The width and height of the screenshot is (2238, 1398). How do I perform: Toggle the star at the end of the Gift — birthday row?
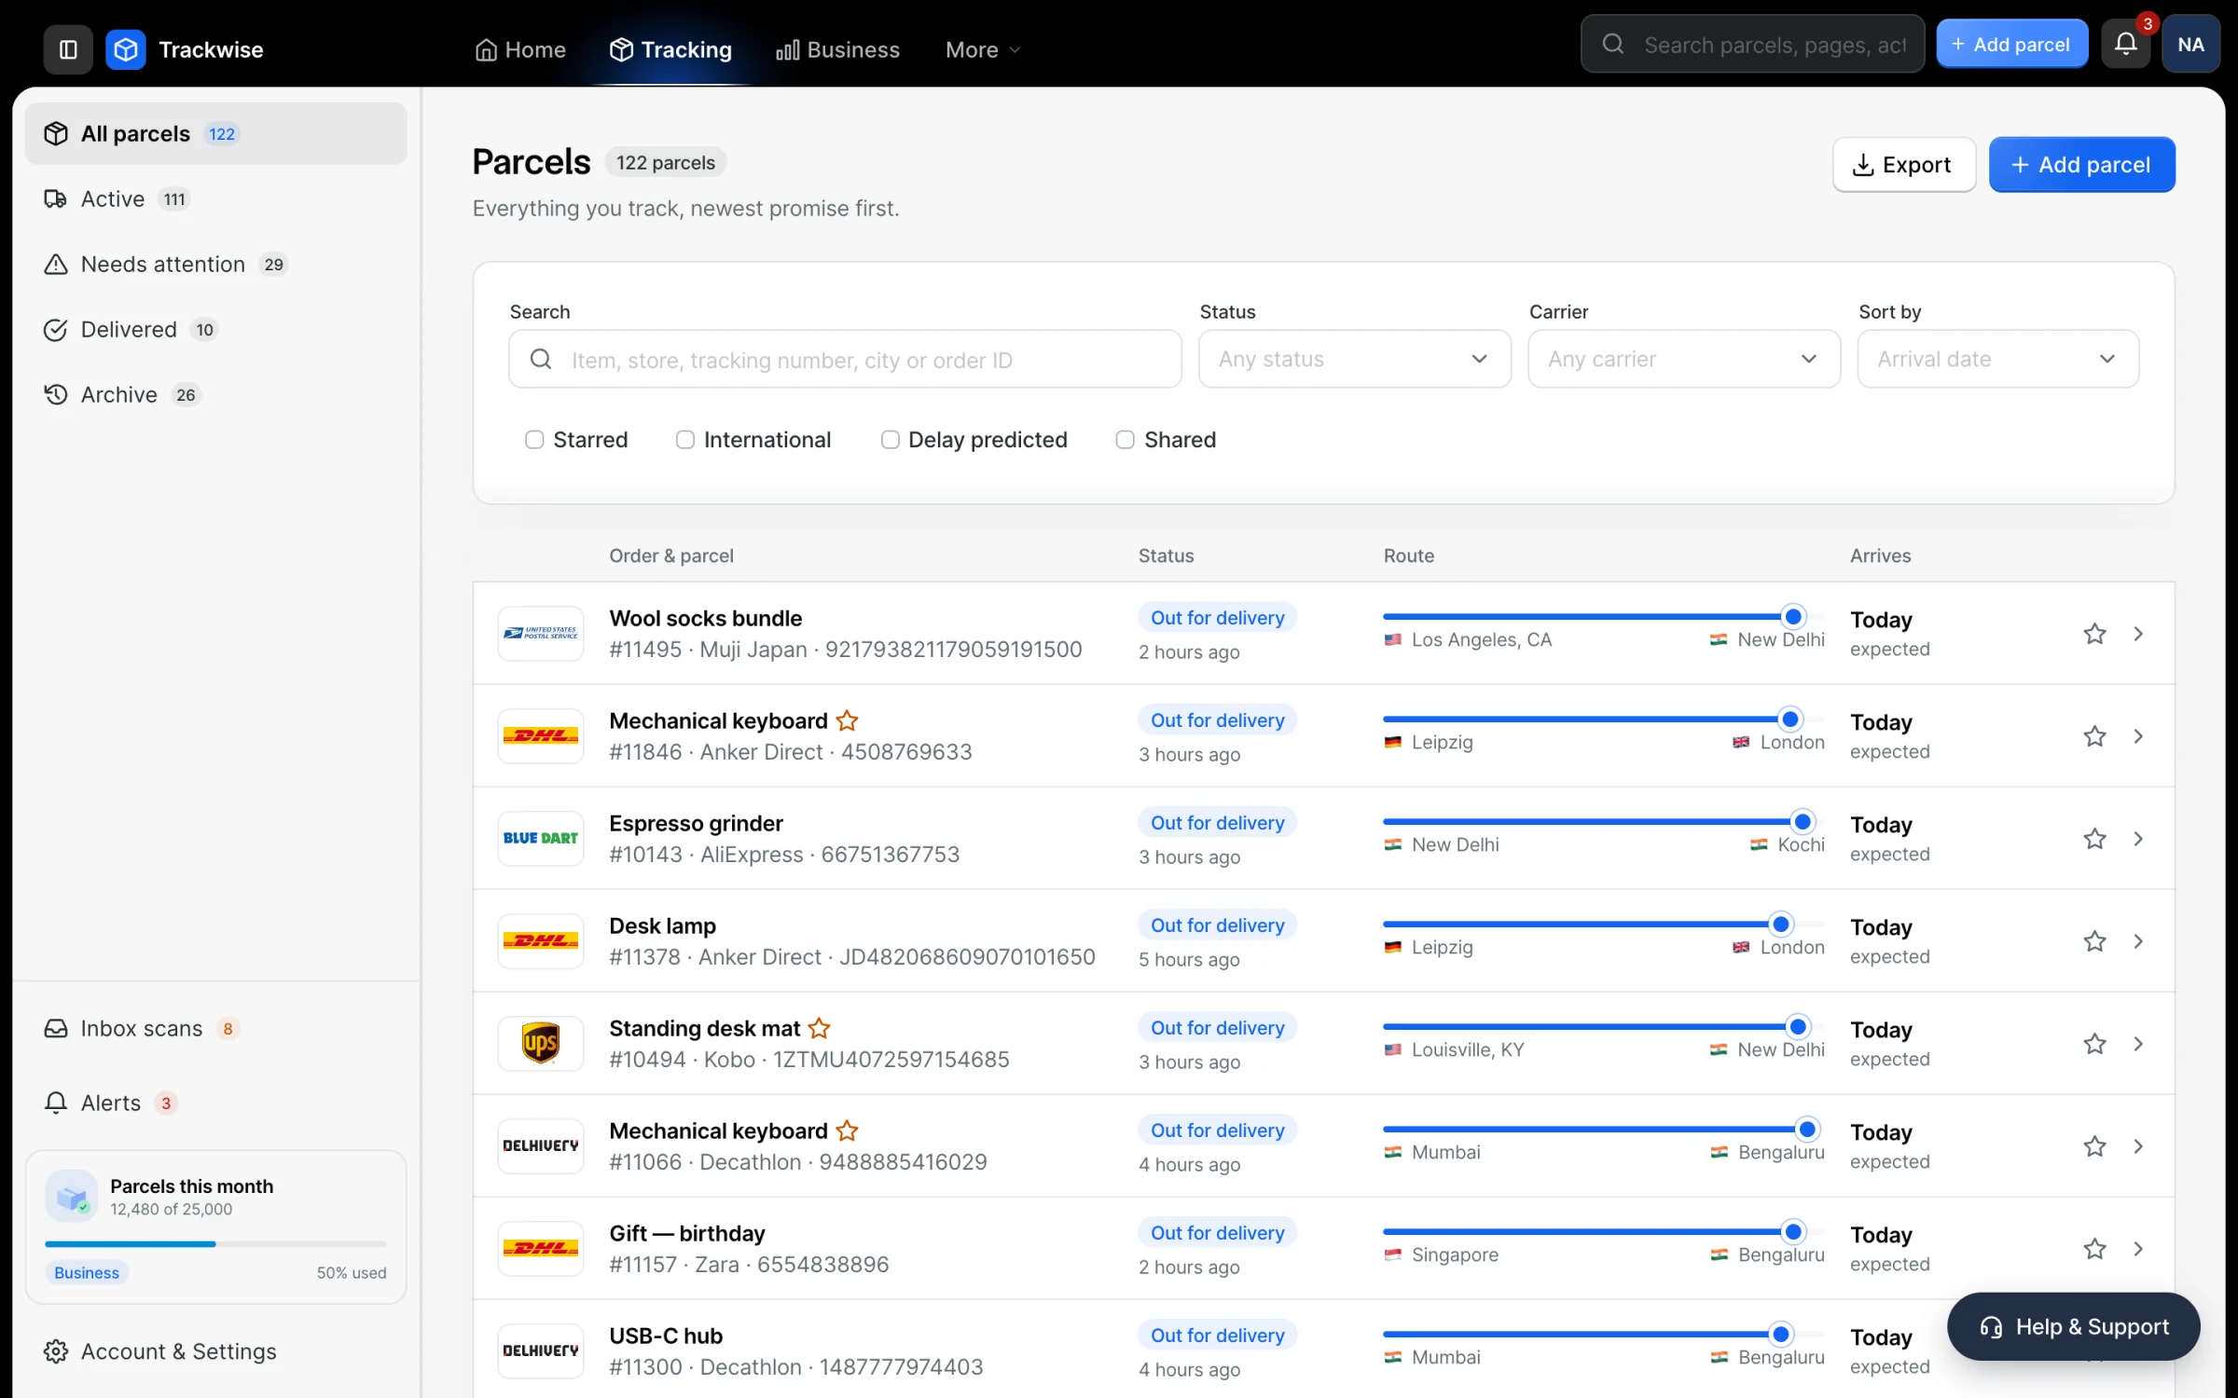pyautogui.click(x=2094, y=1249)
